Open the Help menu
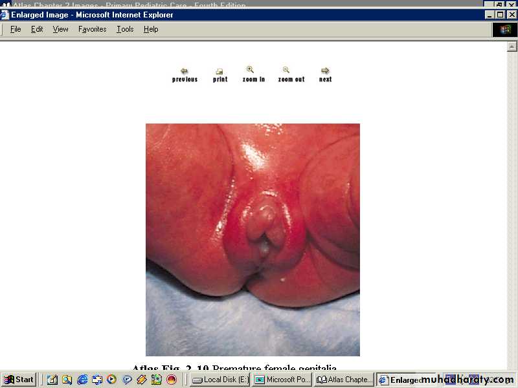The height and width of the screenshot is (388, 518). [x=151, y=29]
